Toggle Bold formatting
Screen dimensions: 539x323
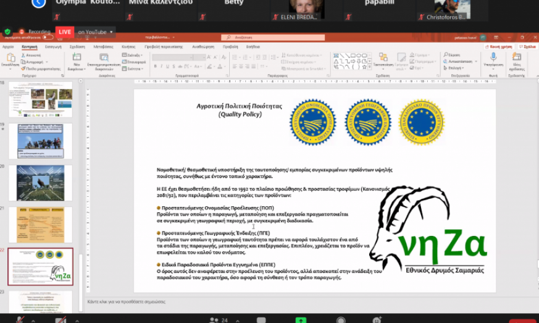(156, 66)
